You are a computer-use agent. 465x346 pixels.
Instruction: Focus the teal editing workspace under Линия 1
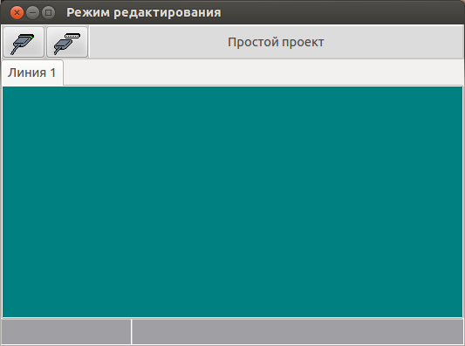coord(232,202)
